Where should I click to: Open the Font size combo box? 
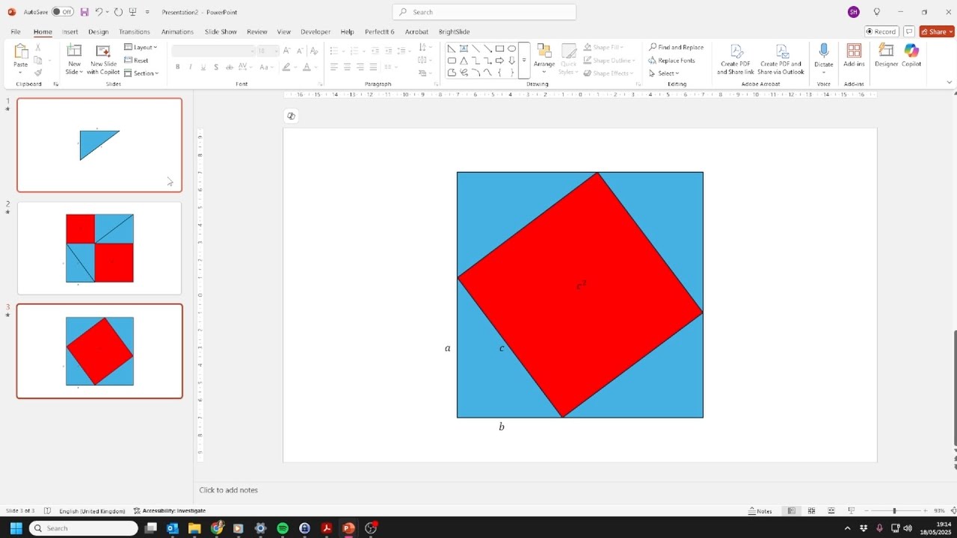[x=268, y=51]
